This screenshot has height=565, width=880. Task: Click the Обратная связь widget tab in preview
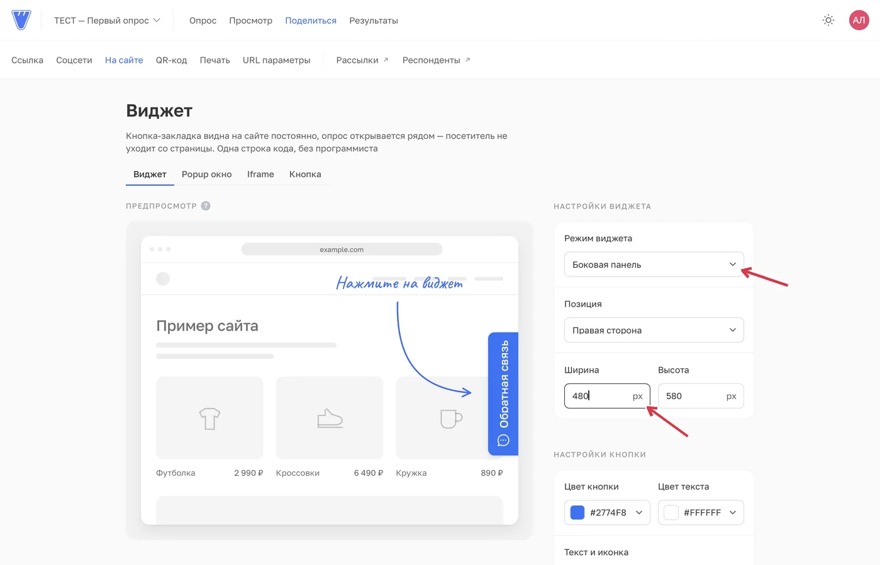503,393
